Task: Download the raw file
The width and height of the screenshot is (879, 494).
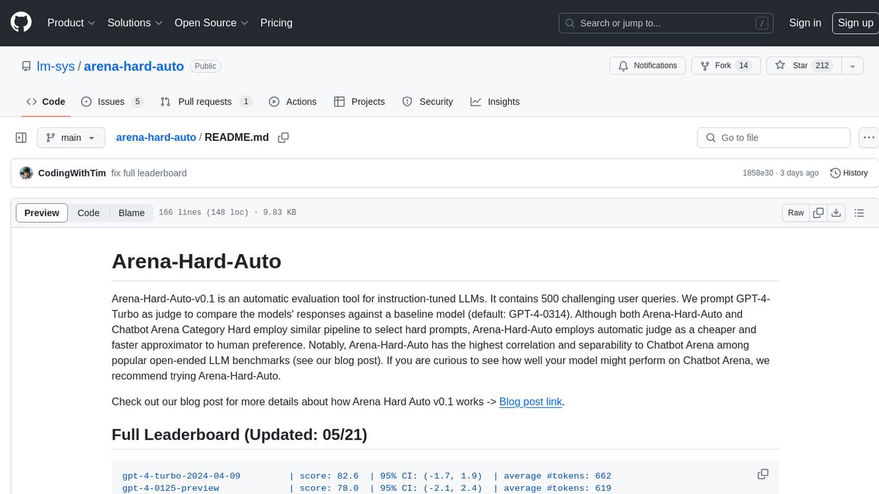Action: tap(836, 213)
